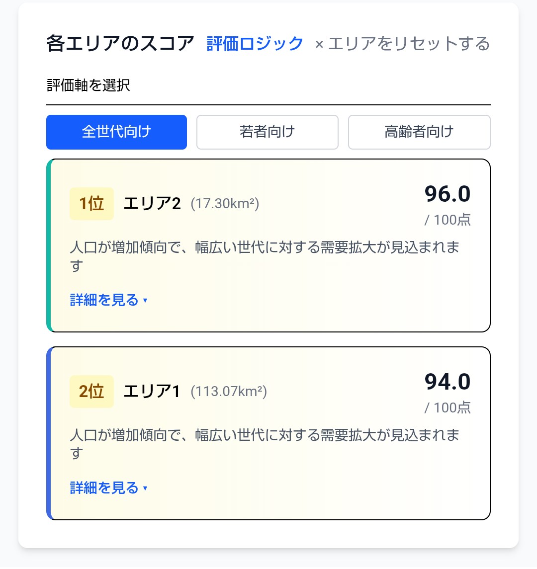The height and width of the screenshot is (569, 537).
Task: Click the blue accent bar on the エリア1 card
Action: tap(49, 433)
